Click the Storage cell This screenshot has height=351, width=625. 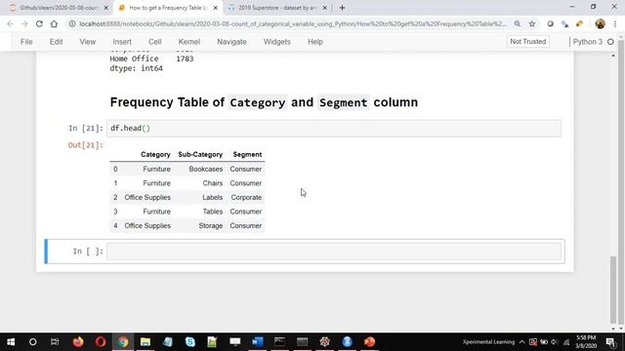[211, 225]
